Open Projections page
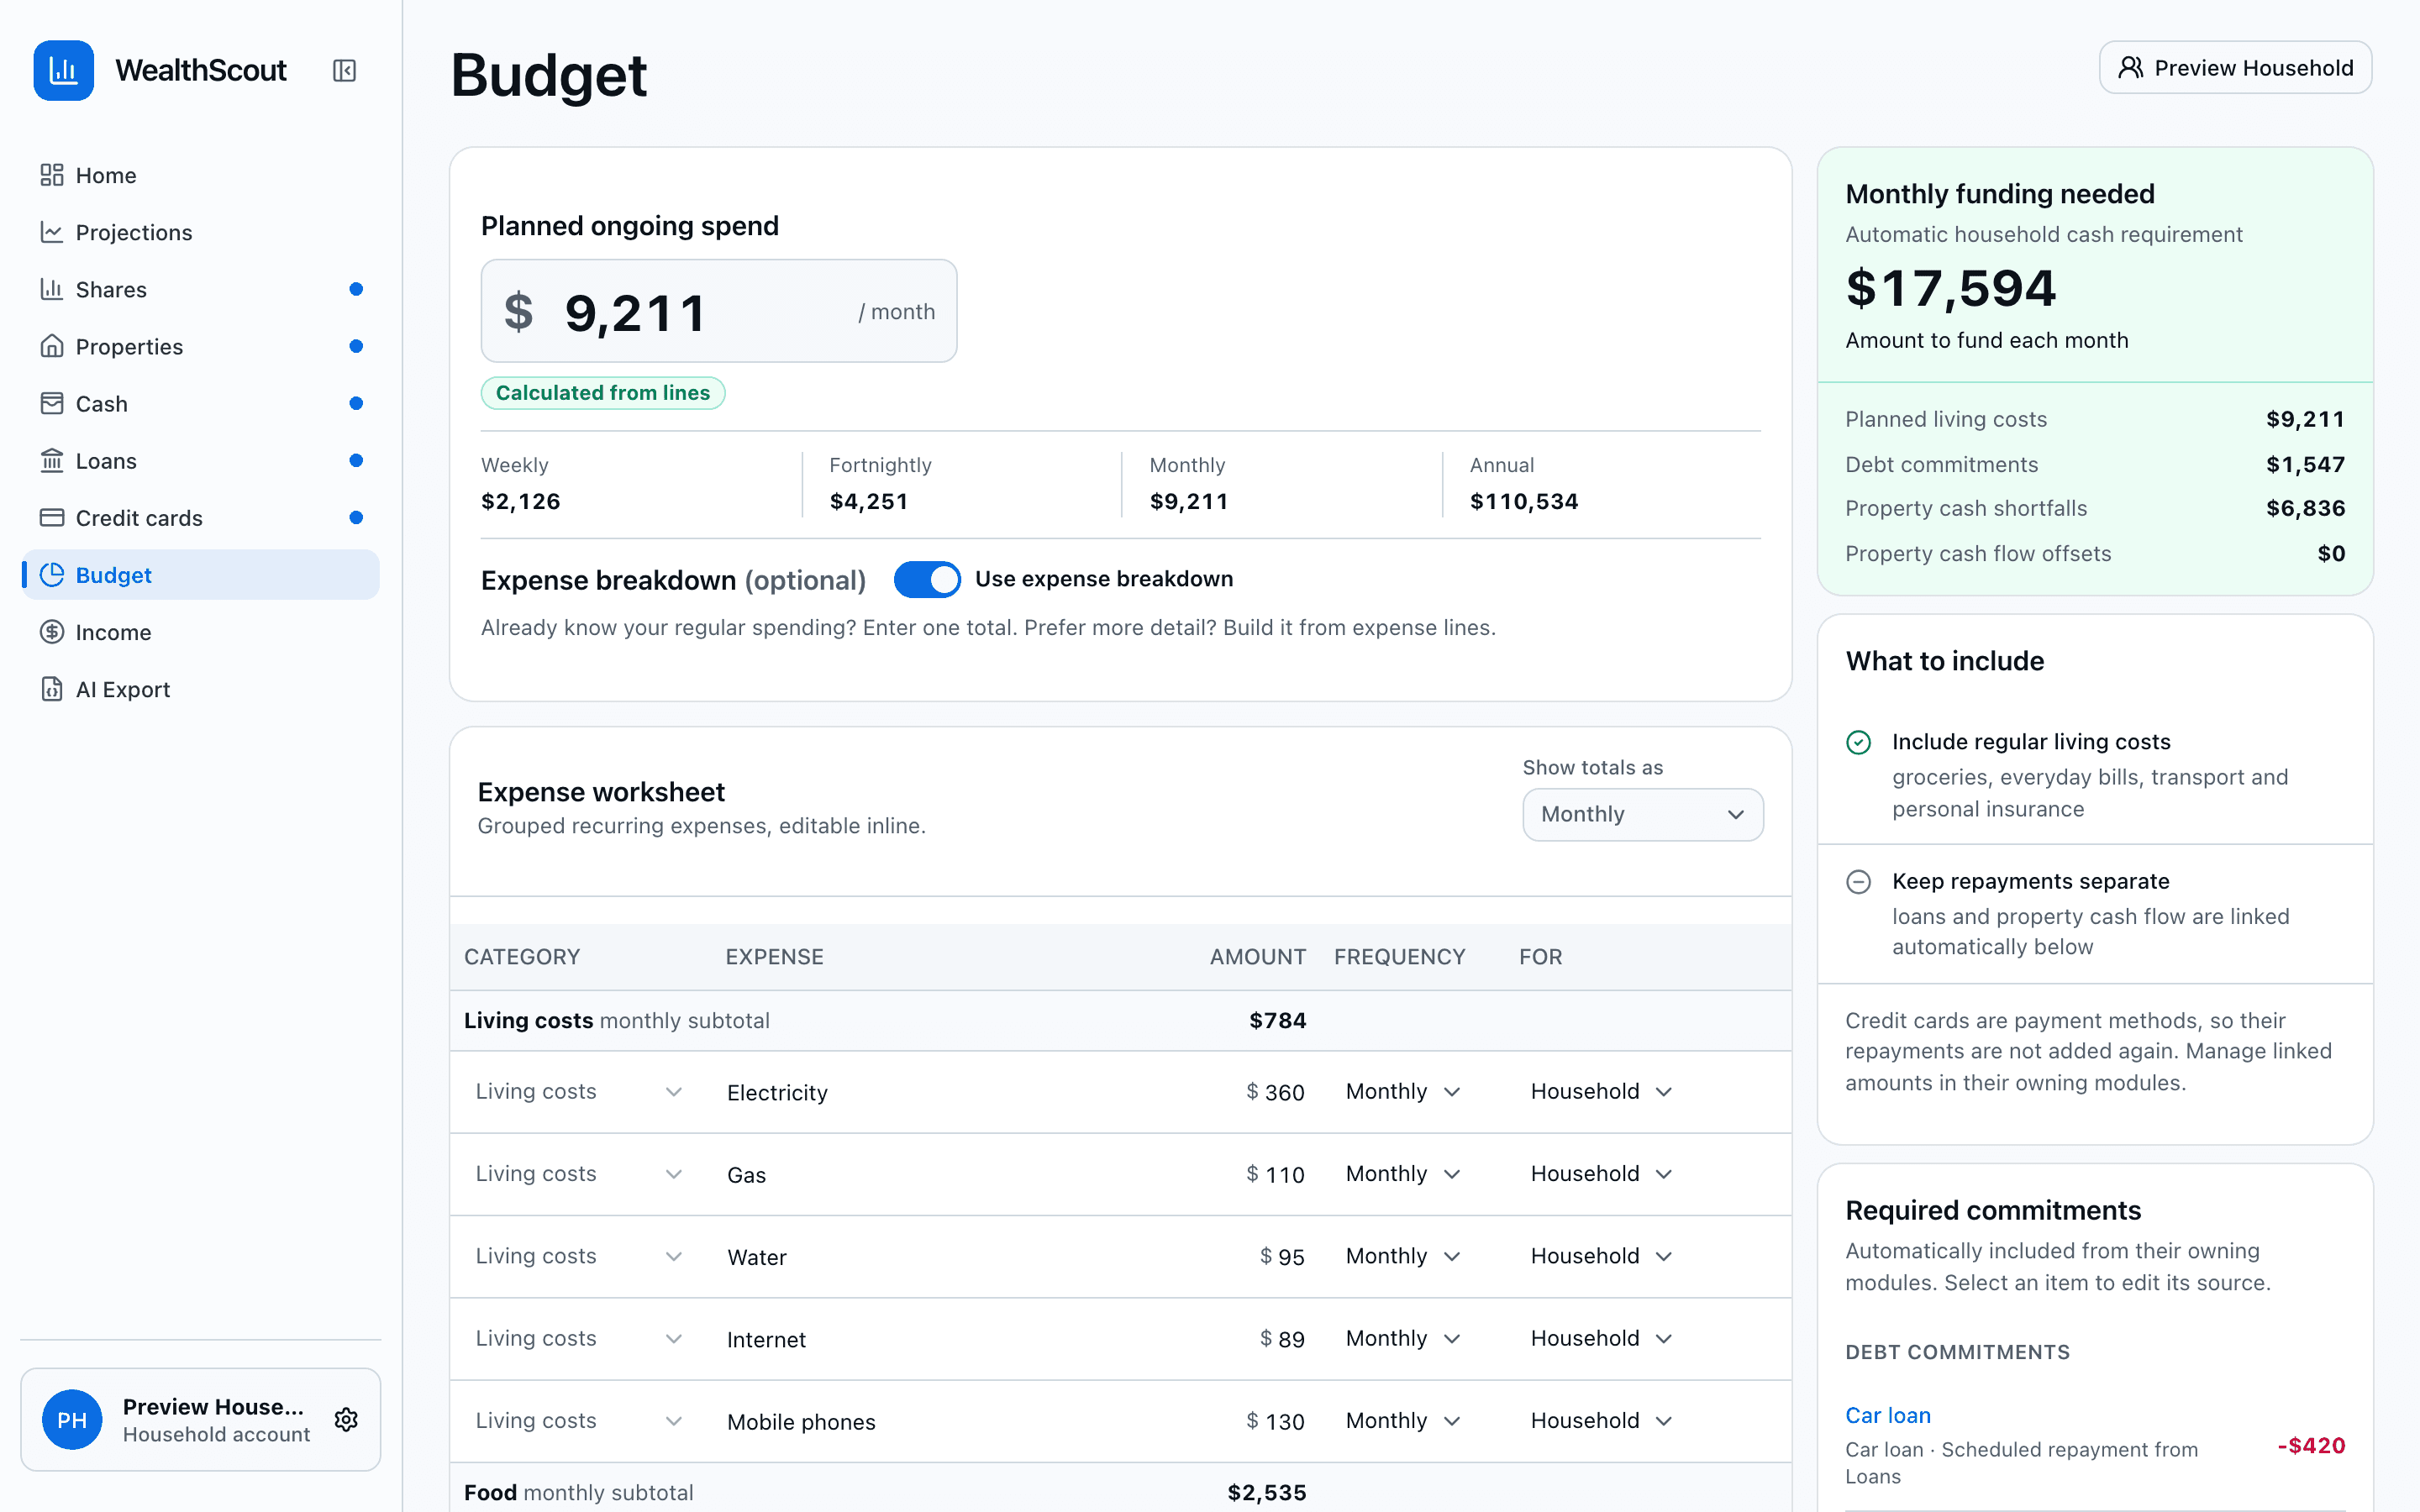This screenshot has height=1512, width=2420. point(200,232)
